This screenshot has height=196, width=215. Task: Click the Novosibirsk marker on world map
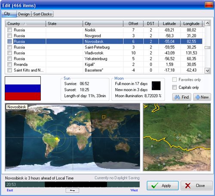tap(104, 117)
